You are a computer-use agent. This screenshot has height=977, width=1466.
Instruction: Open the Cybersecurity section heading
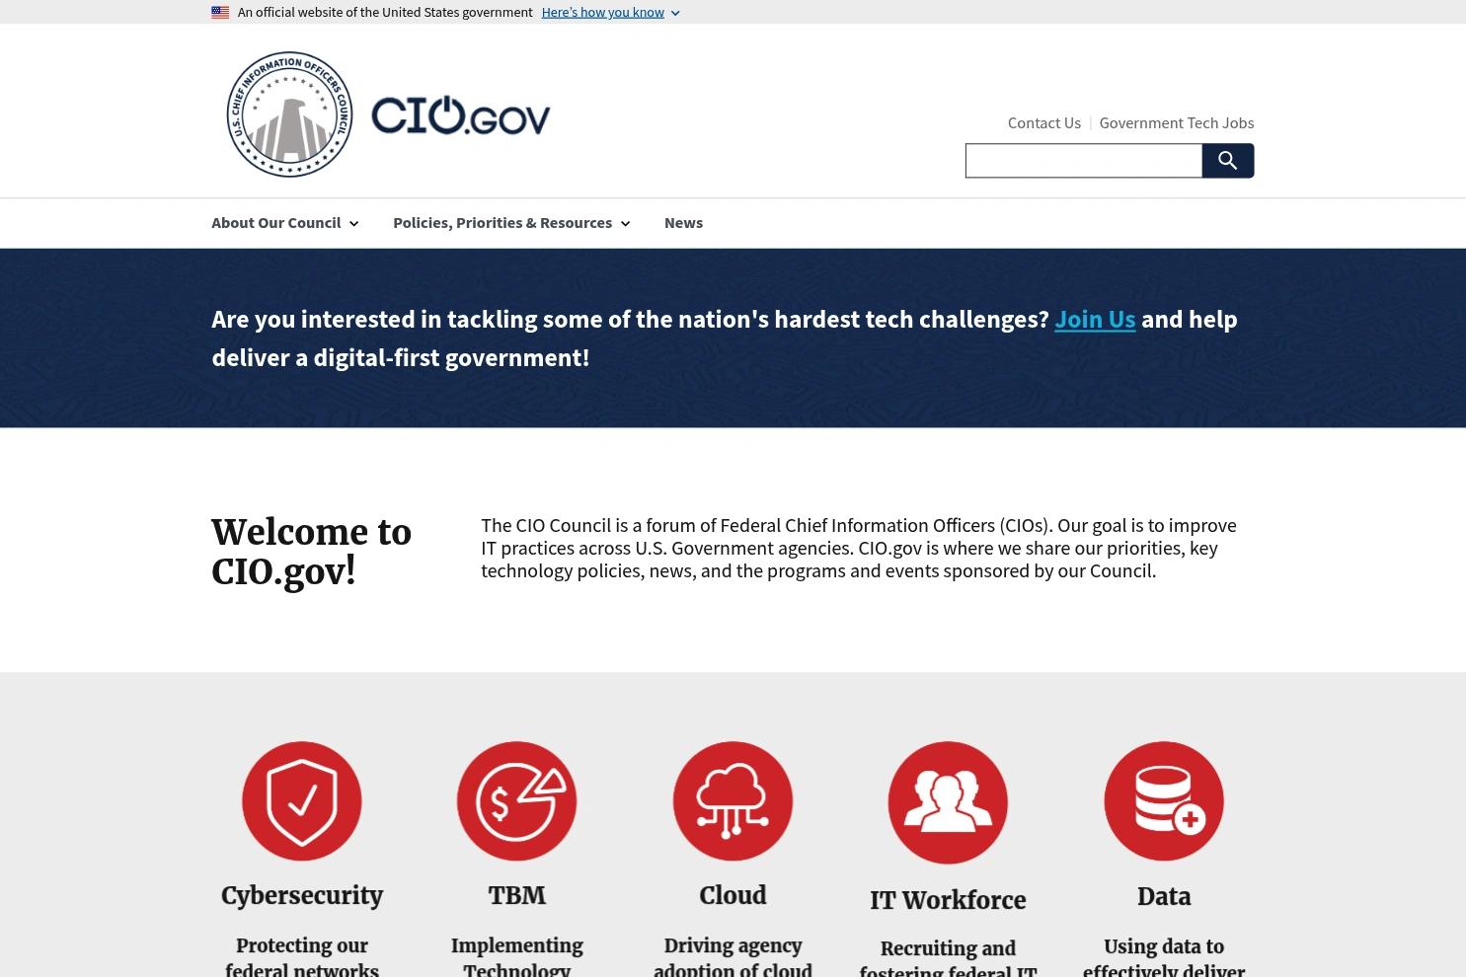click(301, 895)
